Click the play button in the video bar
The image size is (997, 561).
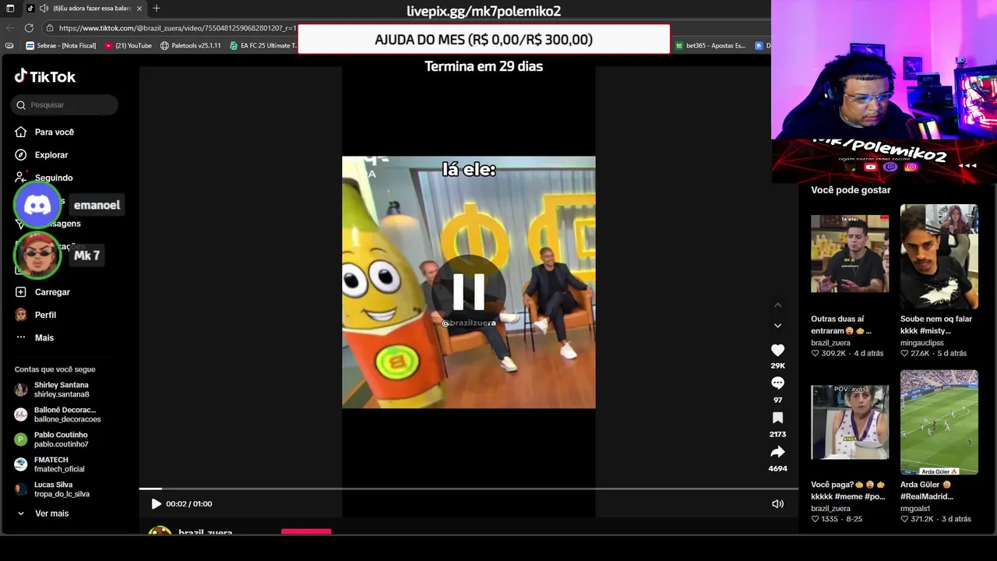(x=156, y=504)
